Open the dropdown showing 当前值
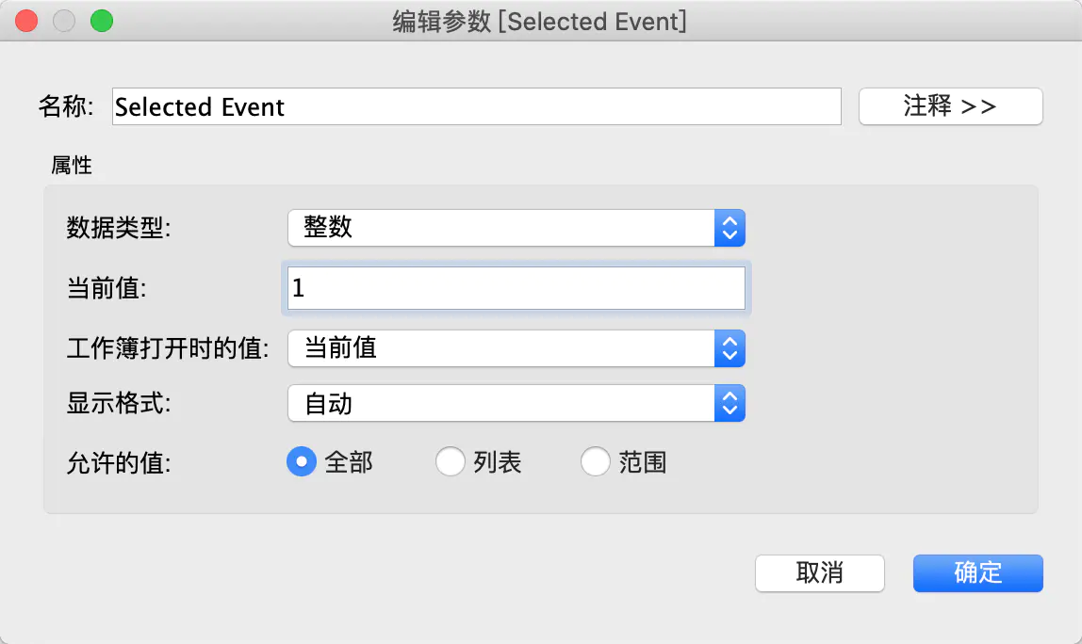 [516, 348]
